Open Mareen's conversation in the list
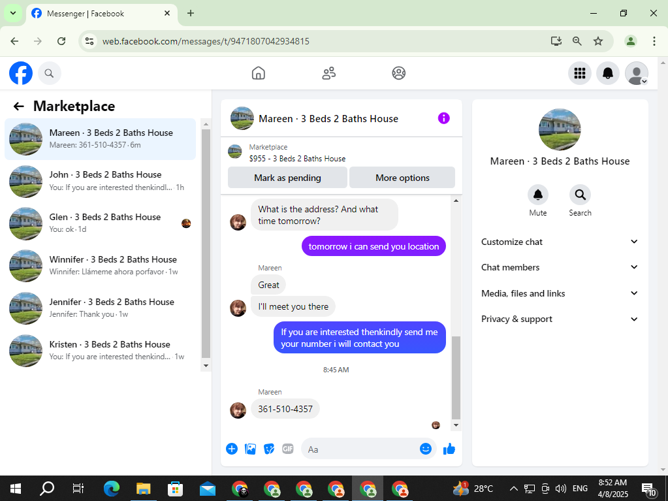668x501 pixels. click(x=100, y=139)
